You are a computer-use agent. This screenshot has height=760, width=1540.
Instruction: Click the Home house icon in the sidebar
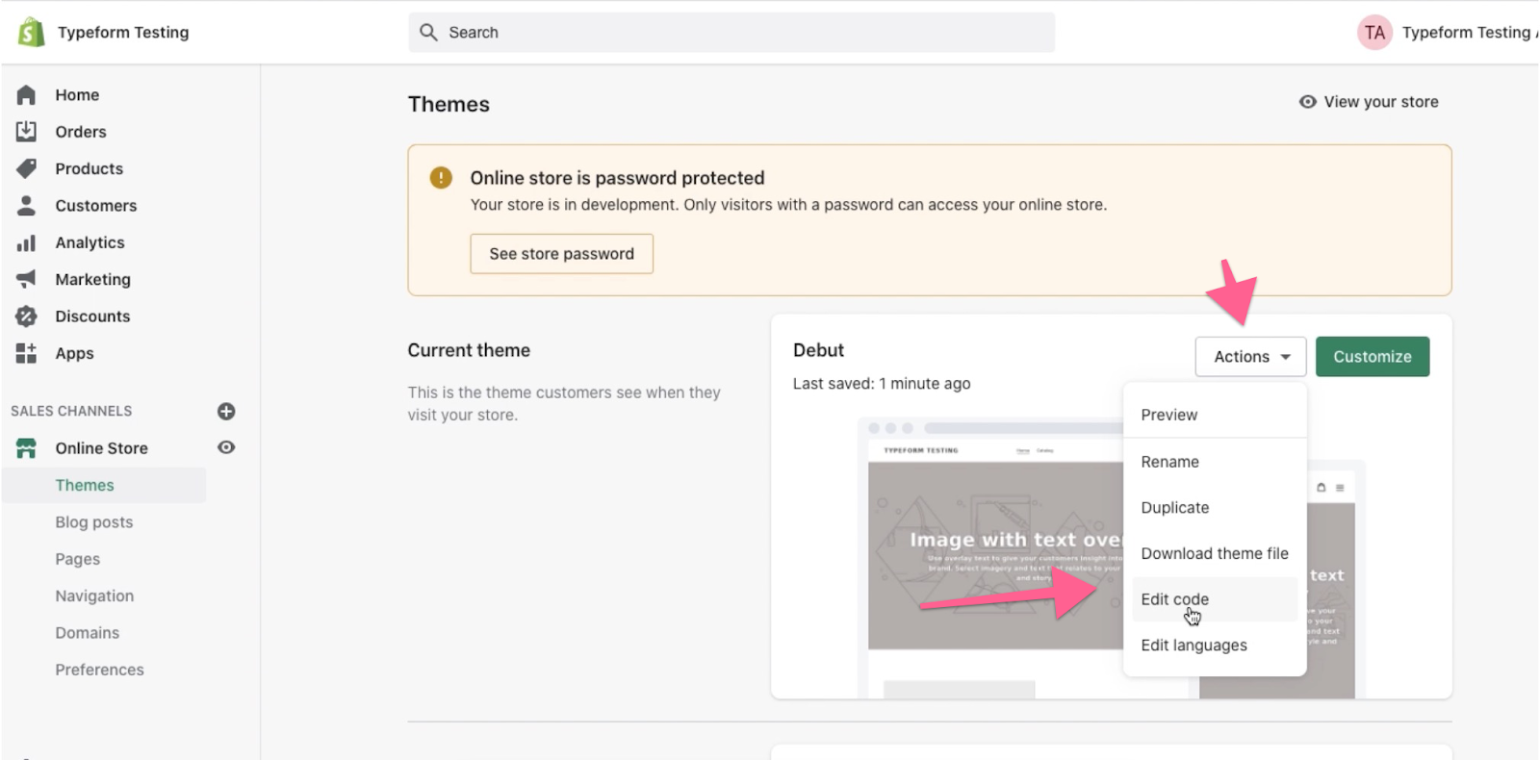pos(26,95)
